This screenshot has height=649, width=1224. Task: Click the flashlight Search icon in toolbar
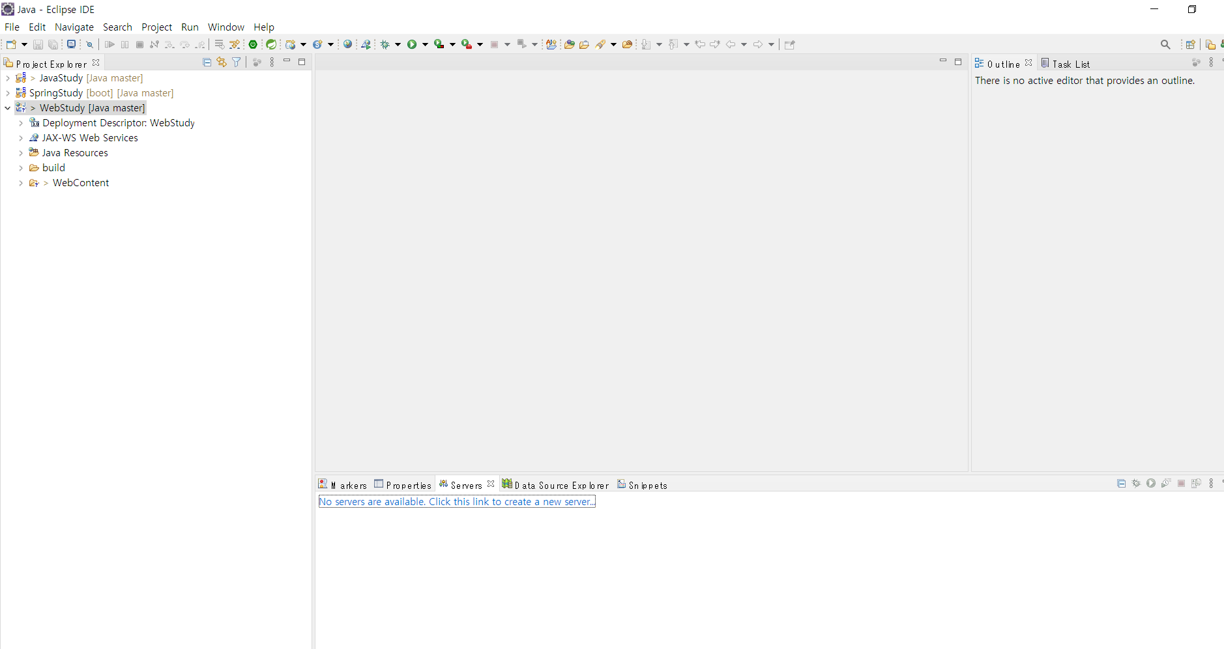pos(601,44)
